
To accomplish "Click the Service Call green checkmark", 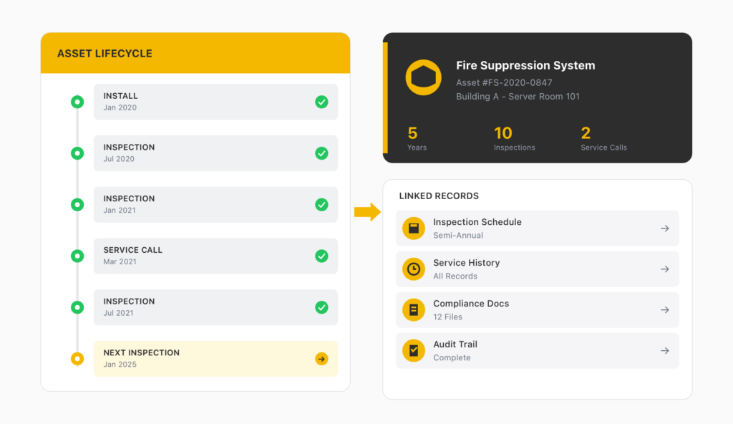I will [x=321, y=256].
